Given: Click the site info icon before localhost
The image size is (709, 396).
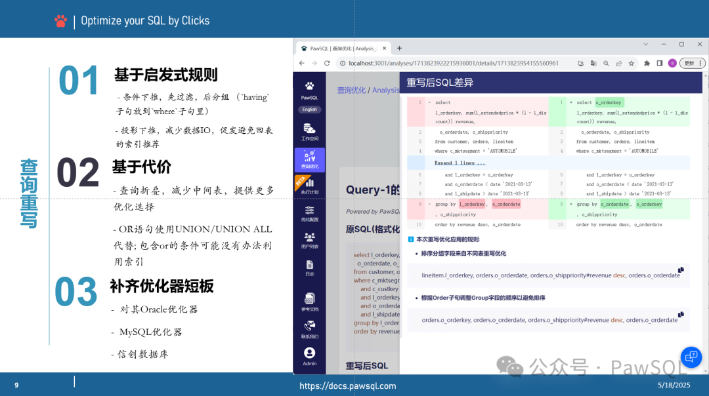Looking at the screenshot, I should coord(342,63).
